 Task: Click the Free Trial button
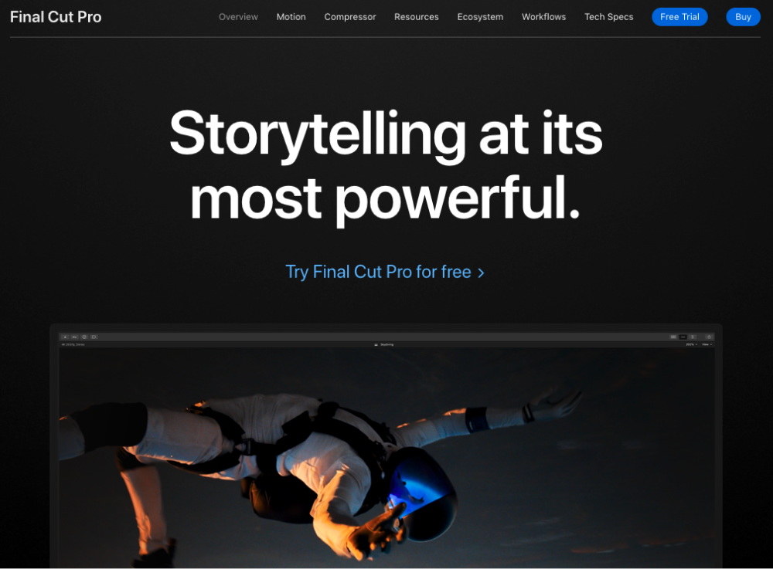click(679, 17)
